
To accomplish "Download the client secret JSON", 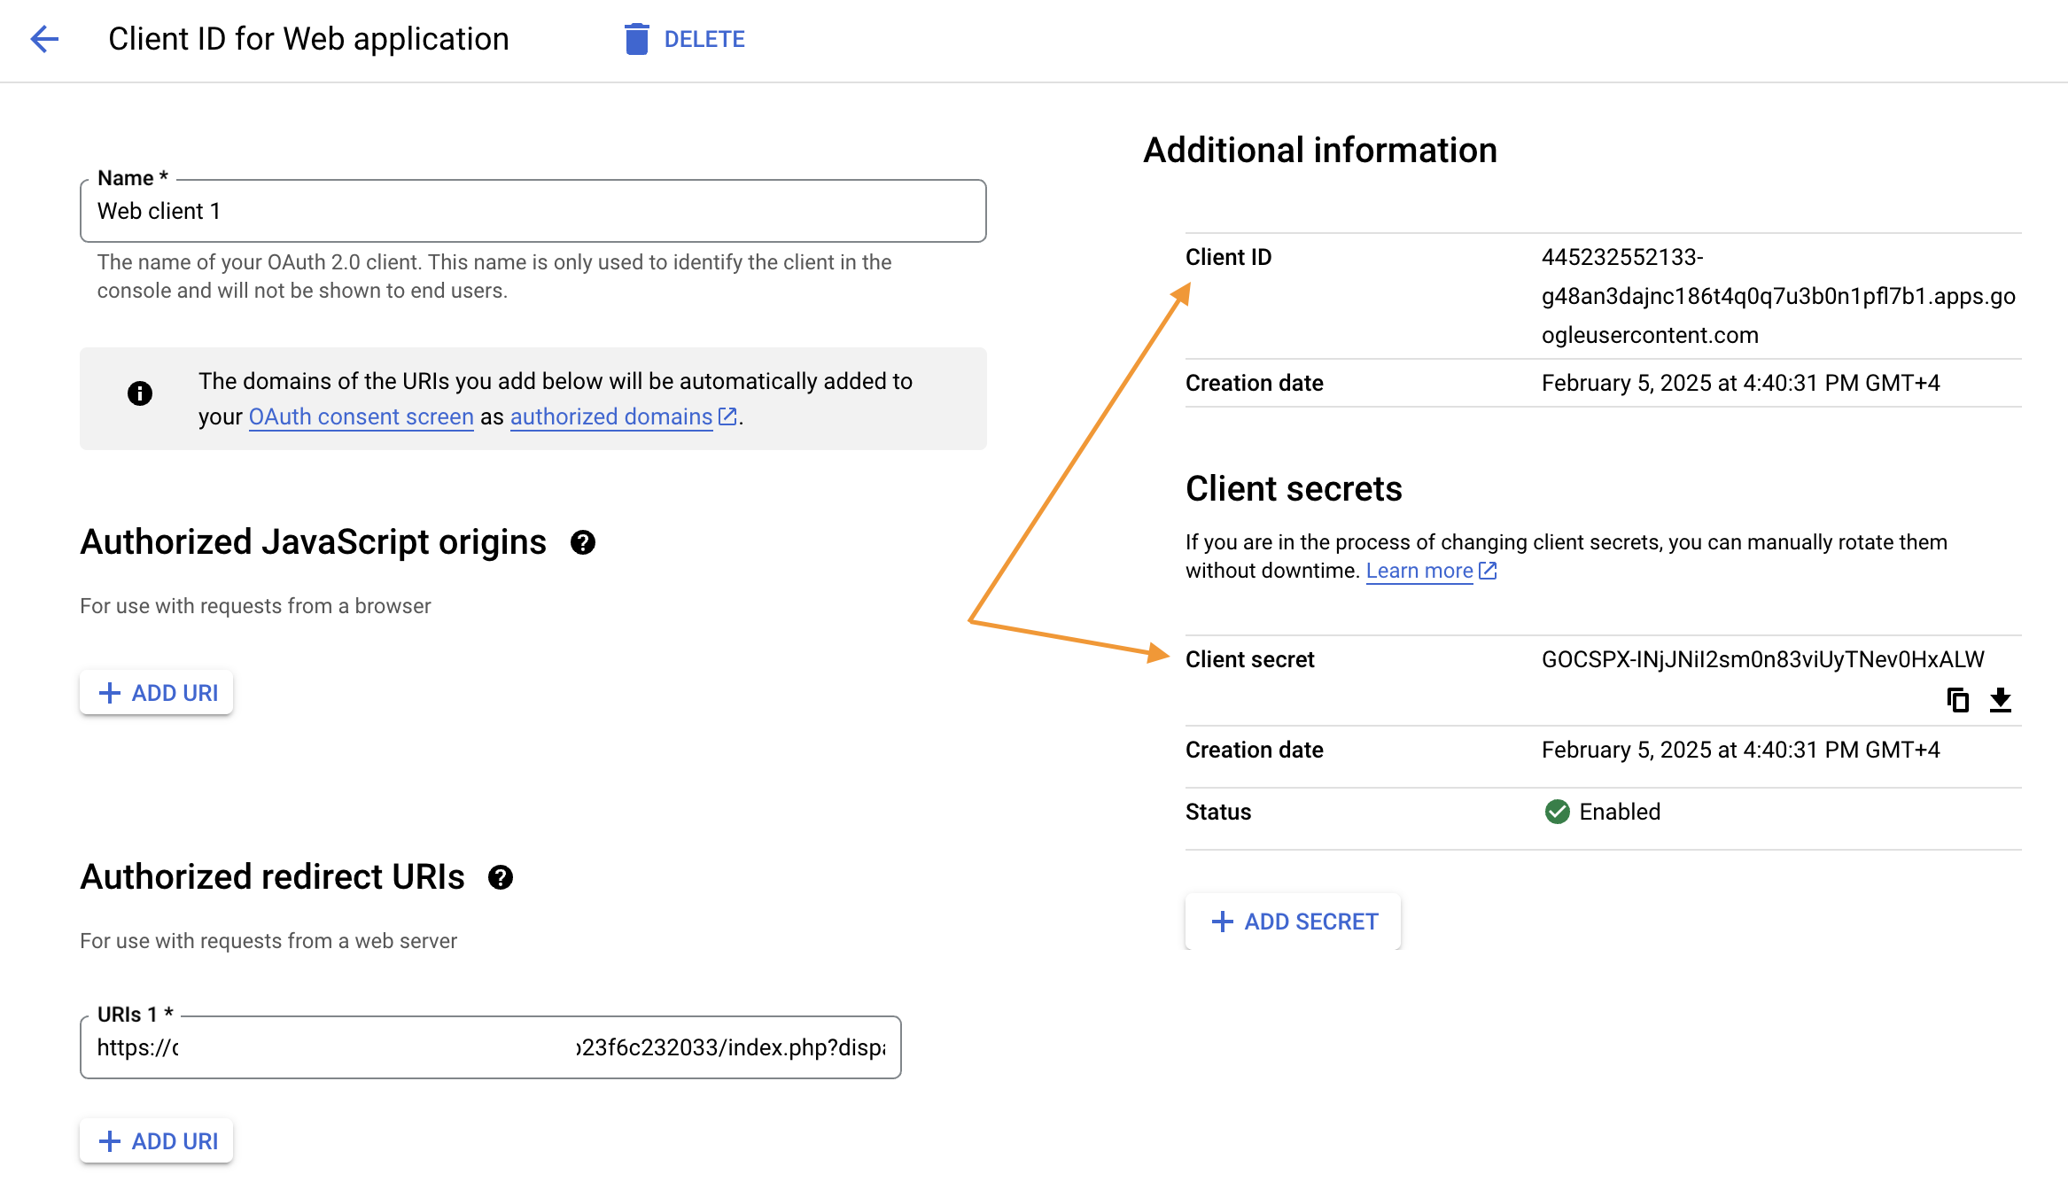I will coord(2000,700).
